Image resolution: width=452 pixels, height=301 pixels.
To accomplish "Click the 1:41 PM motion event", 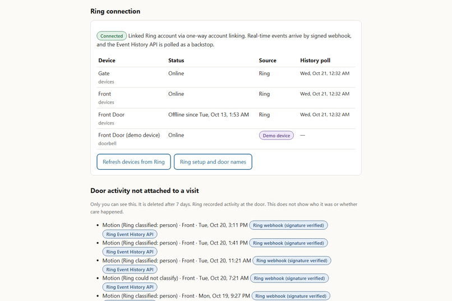I will tap(175, 243).
